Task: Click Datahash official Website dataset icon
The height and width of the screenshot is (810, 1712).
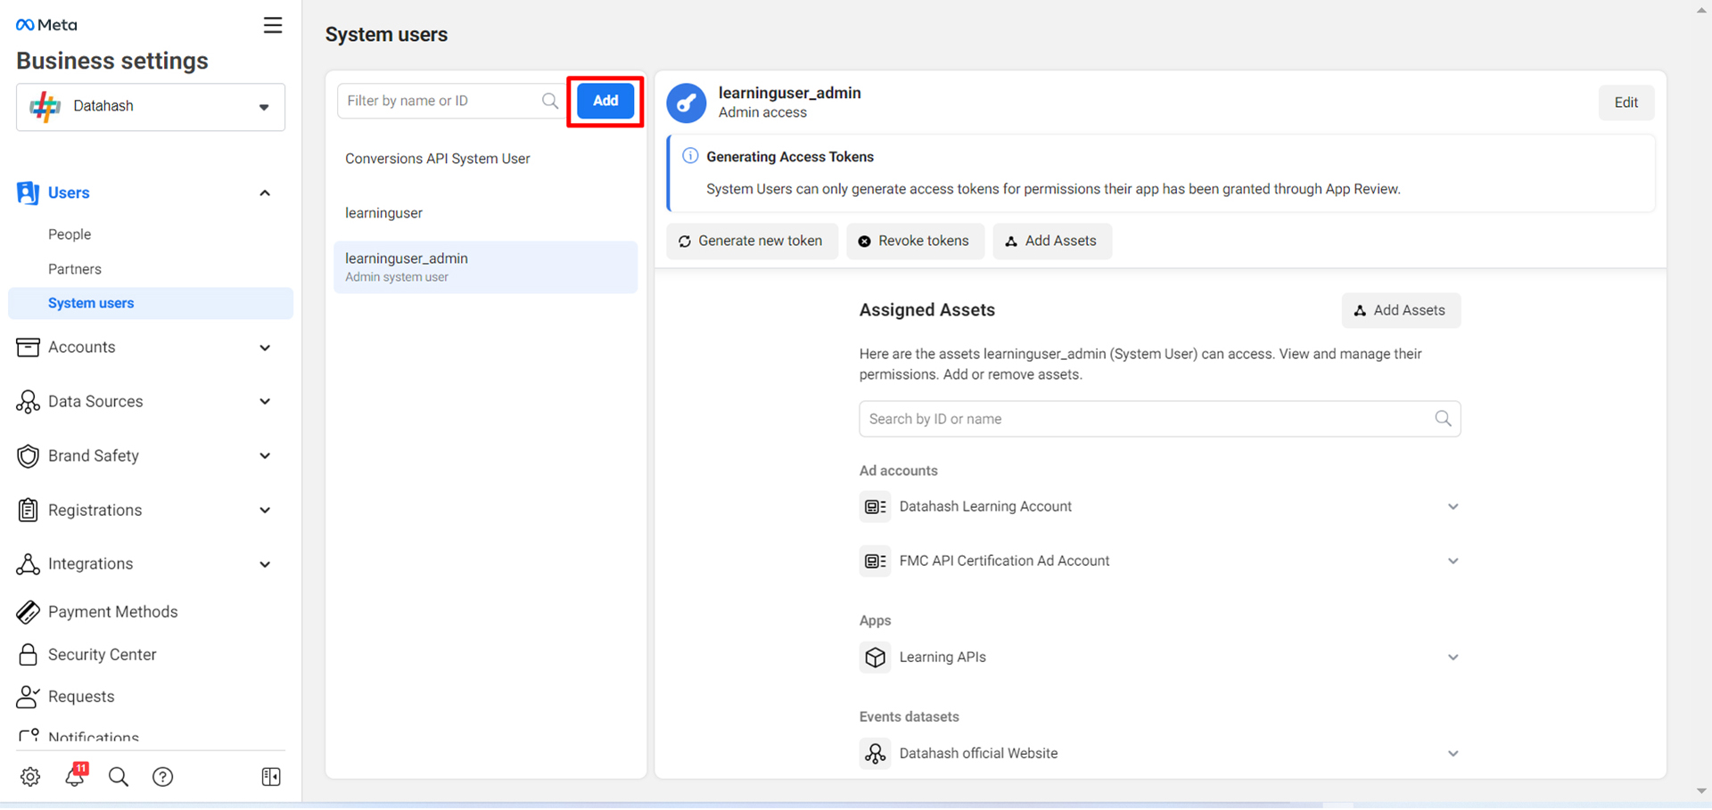Action: tap(876, 754)
